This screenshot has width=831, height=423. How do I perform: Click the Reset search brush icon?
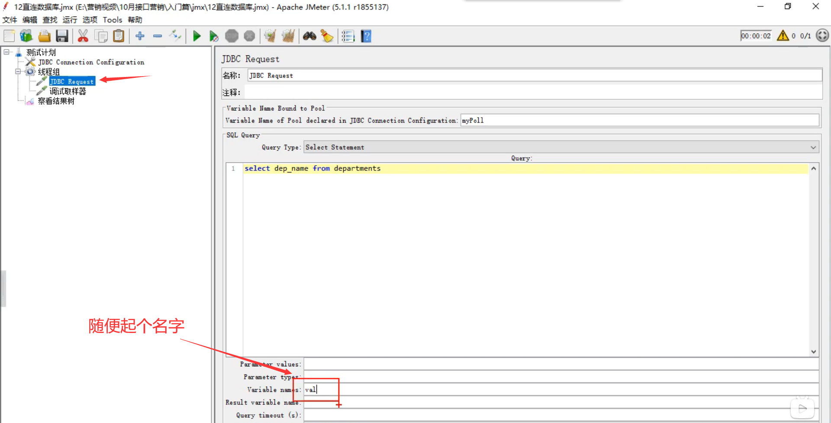327,36
